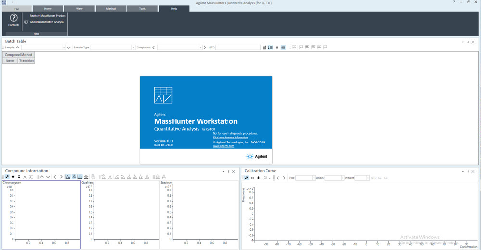Click the Compound Method column header
The height and width of the screenshot is (250, 481).
tap(18, 55)
